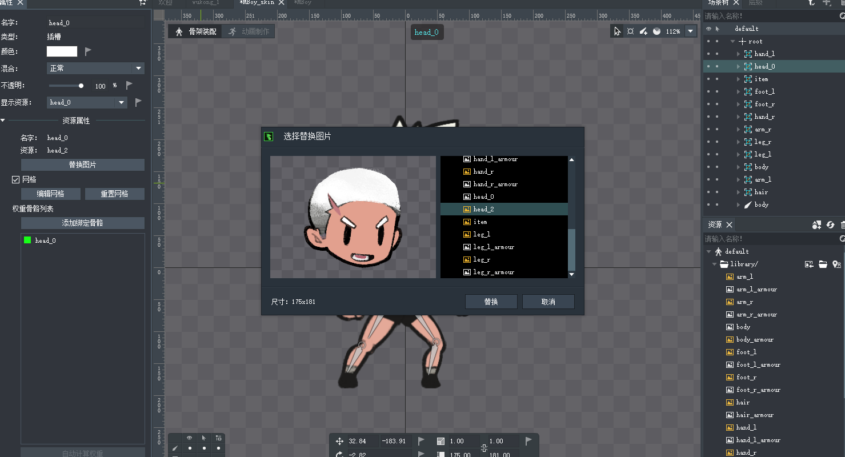Click import image icon on library row
The width and height of the screenshot is (845, 457).
(809, 264)
